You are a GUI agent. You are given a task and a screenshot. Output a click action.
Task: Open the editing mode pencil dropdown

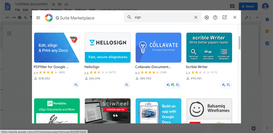pos(248,18)
